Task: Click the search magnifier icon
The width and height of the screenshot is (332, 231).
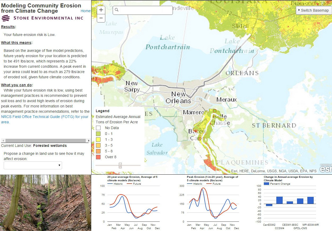Action: [117, 10]
